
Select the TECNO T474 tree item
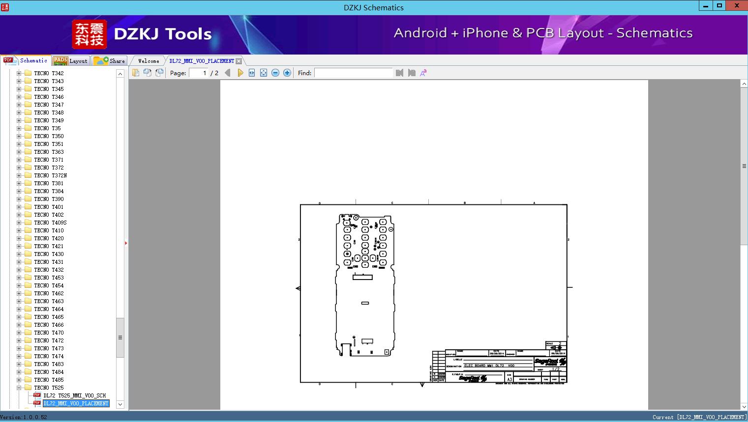click(x=49, y=356)
